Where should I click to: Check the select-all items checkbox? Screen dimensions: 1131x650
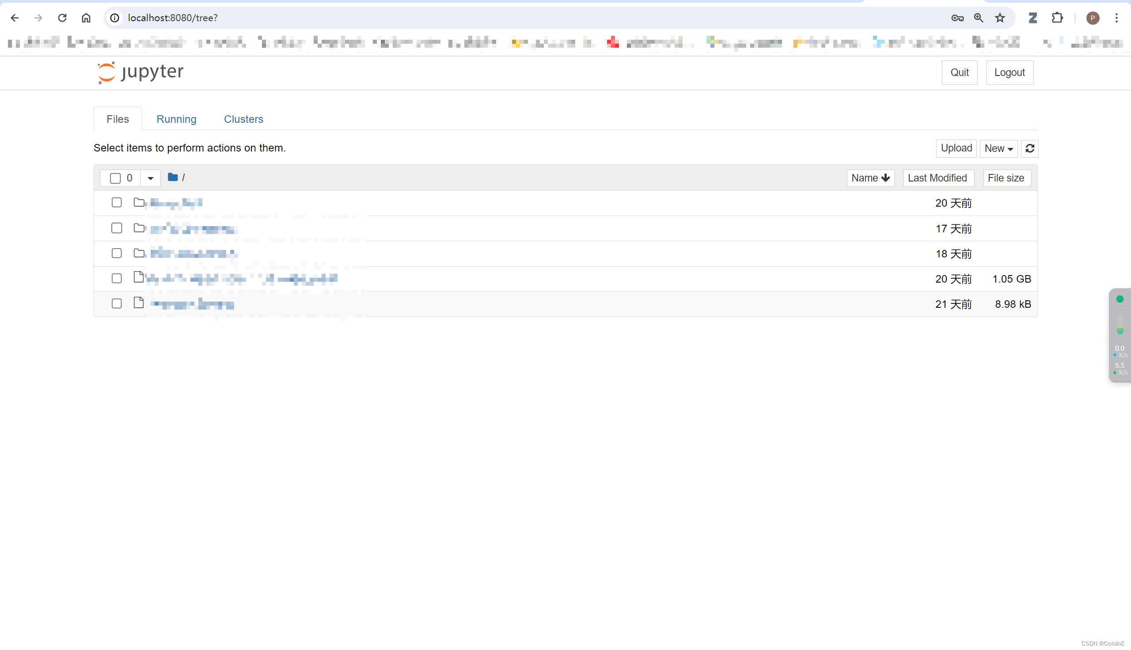(x=115, y=178)
